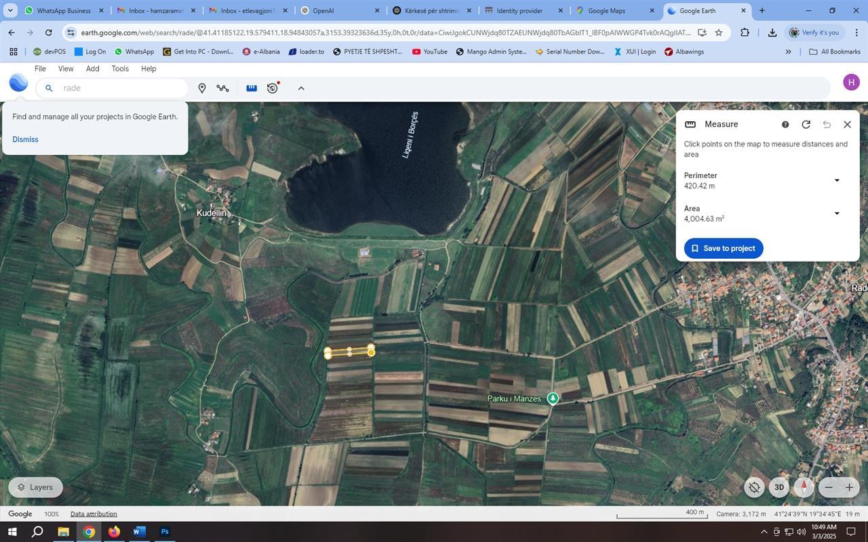Expand the Area units dropdown
Viewport: 868px width, 542px height.
[x=836, y=213]
